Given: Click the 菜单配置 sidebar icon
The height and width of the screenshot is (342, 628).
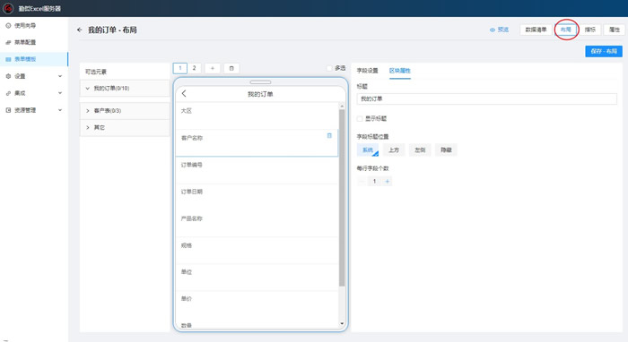Looking at the screenshot, I should click(8, 42).
